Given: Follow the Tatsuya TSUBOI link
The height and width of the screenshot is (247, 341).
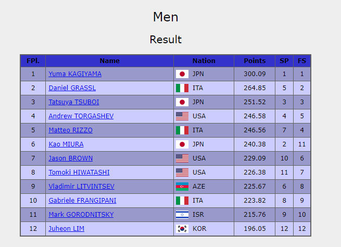Looking at the screenshot, I should tap(73, 102).
